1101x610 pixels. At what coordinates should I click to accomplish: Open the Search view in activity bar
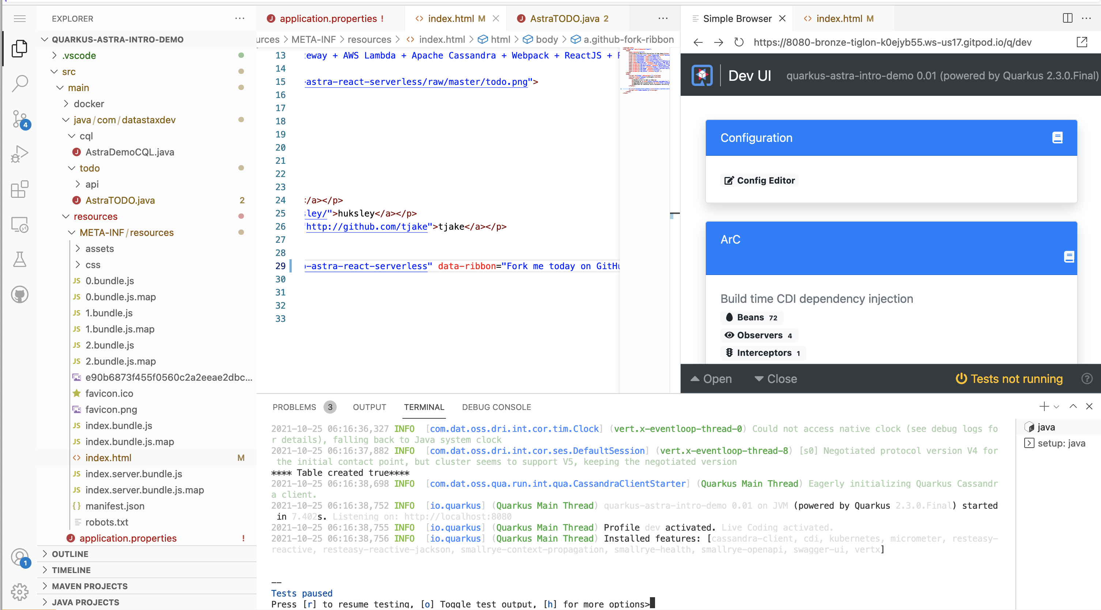click(20, 83)
